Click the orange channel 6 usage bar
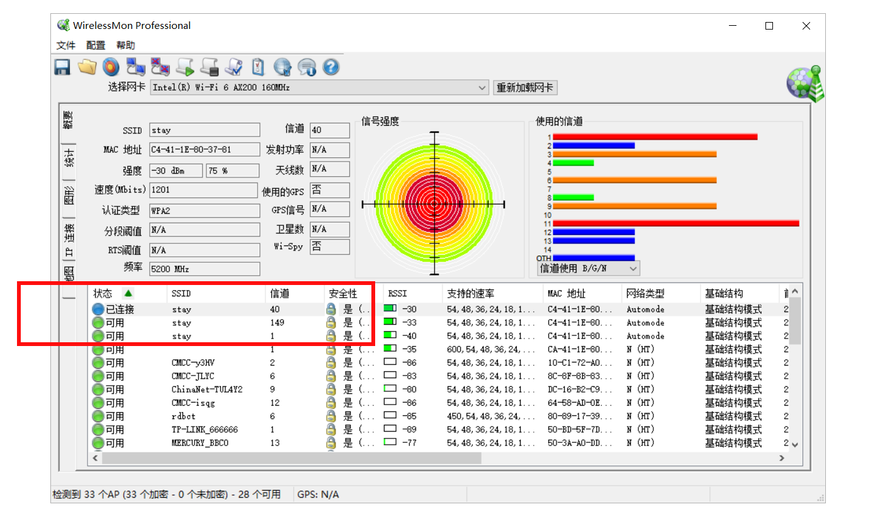The height and width of the screenshot is (514, 880). click(x=635, y=180)
